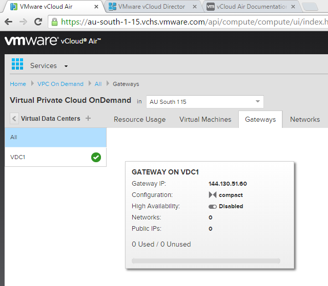Click the browser forward arrow

23,21
